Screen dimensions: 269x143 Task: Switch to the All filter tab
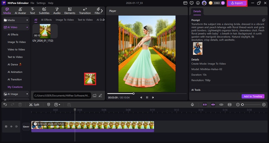[x=36, y=20]
